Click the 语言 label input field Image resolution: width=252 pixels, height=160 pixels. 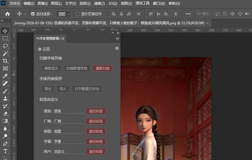pyautogui.click(x=68, y=111)
